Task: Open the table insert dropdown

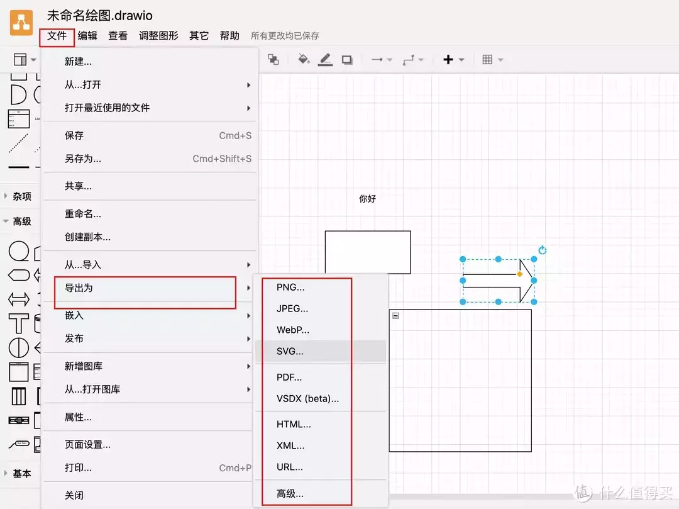Action: pyautogui.click(x=492, y=60)
